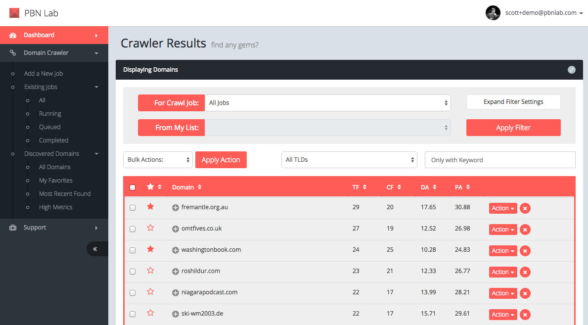Screen dimensions: 588x325
Task: Select Running jobs in sidebar
Action: pyautogui.click(x=50, y=114)
